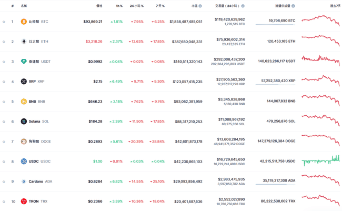This screenshot has width=342, height=211.
Task: Star Cardano ADA row
Action: coord(4,182)
